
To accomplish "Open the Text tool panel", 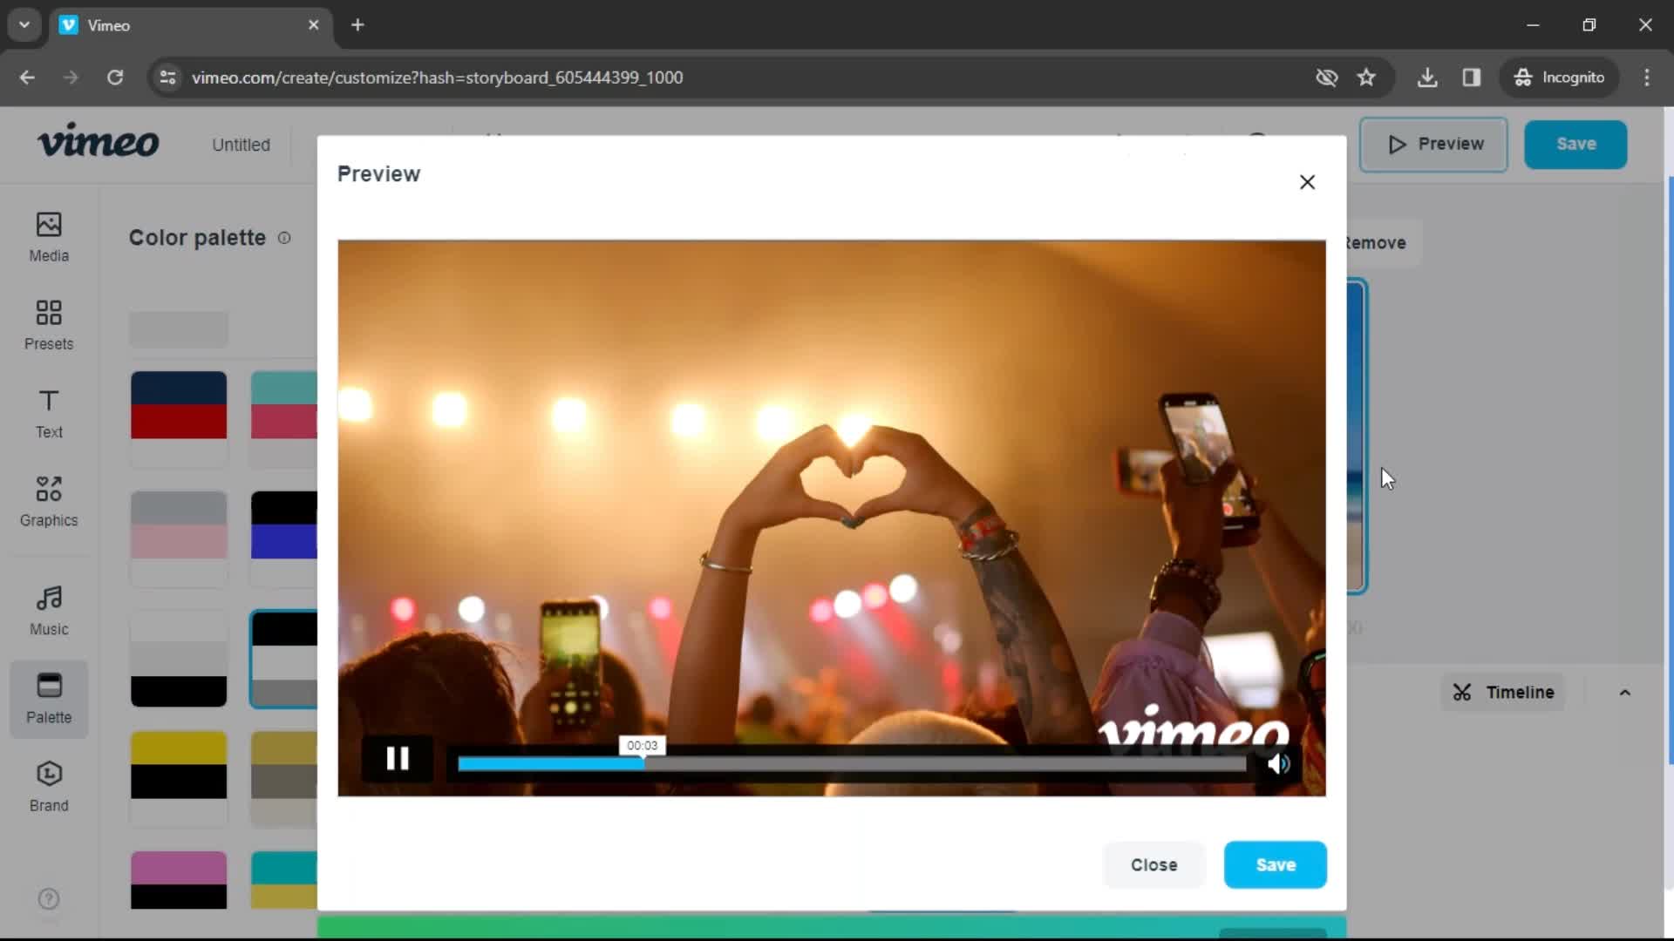I will [x=48, y=412].
